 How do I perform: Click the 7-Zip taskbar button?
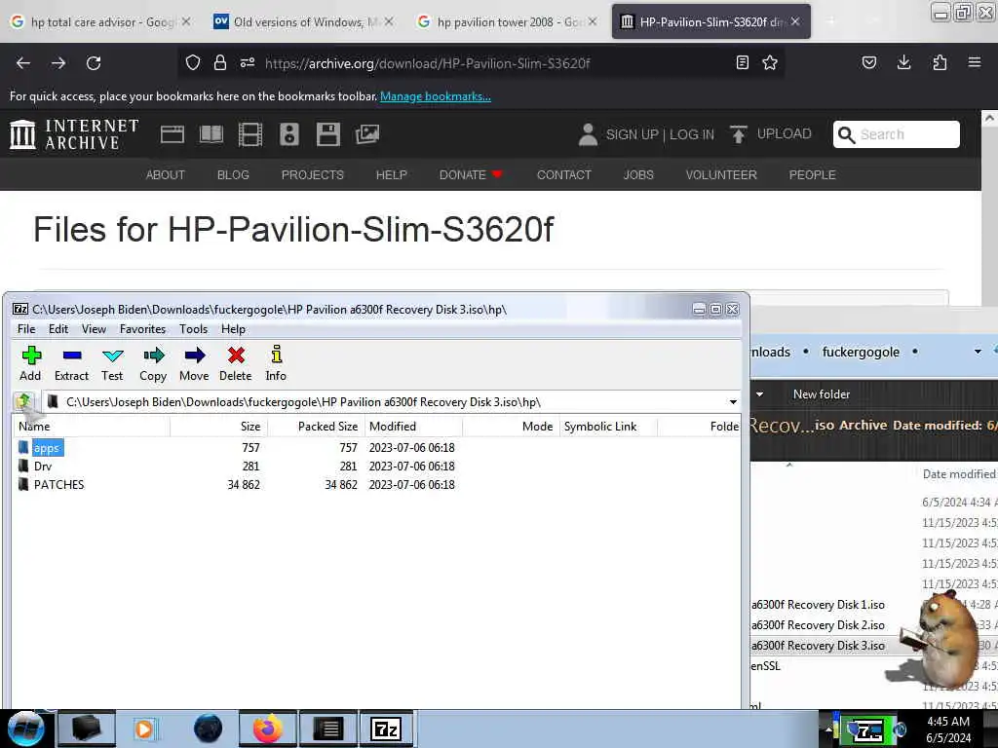pyautogui.click(x=386, y=729)
